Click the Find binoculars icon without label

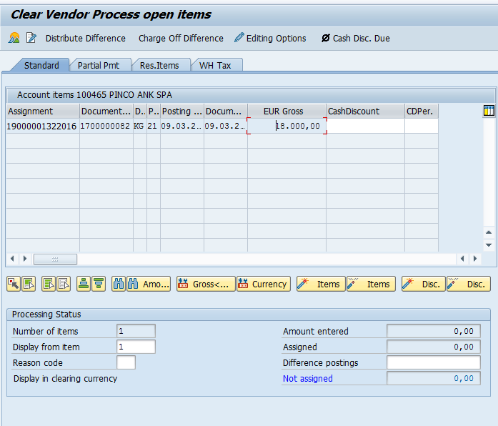point(119,284)
